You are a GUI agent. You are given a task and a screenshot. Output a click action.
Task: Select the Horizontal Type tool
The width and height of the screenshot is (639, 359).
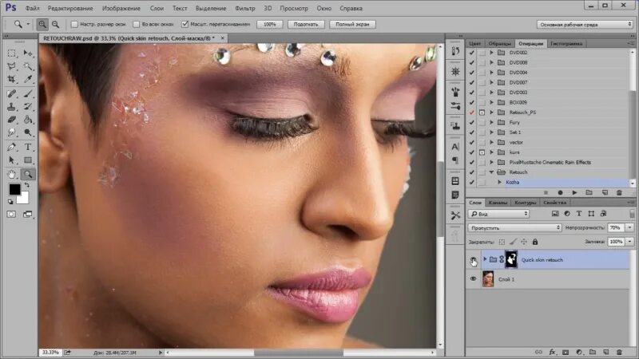28,147
